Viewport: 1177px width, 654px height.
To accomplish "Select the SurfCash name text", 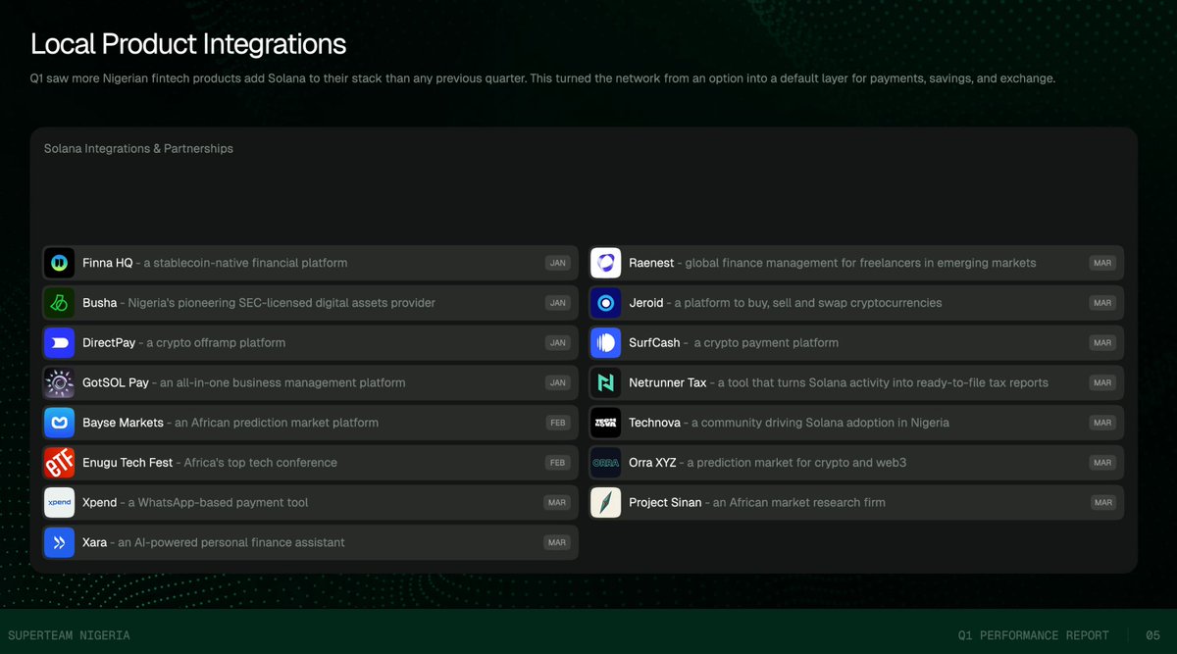I will 654,343.
